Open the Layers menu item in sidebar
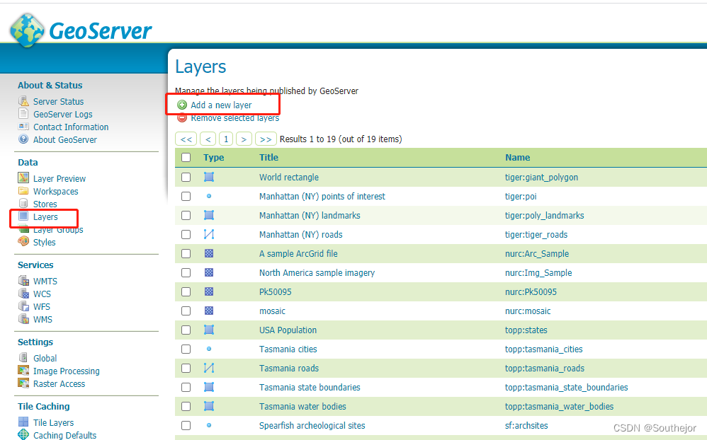Viewport: 707px width, 440px height. (45, 216)
